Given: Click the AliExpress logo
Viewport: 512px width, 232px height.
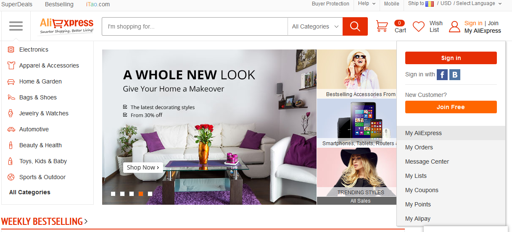Looking at the screenshot, I should (x=66, y=26).
